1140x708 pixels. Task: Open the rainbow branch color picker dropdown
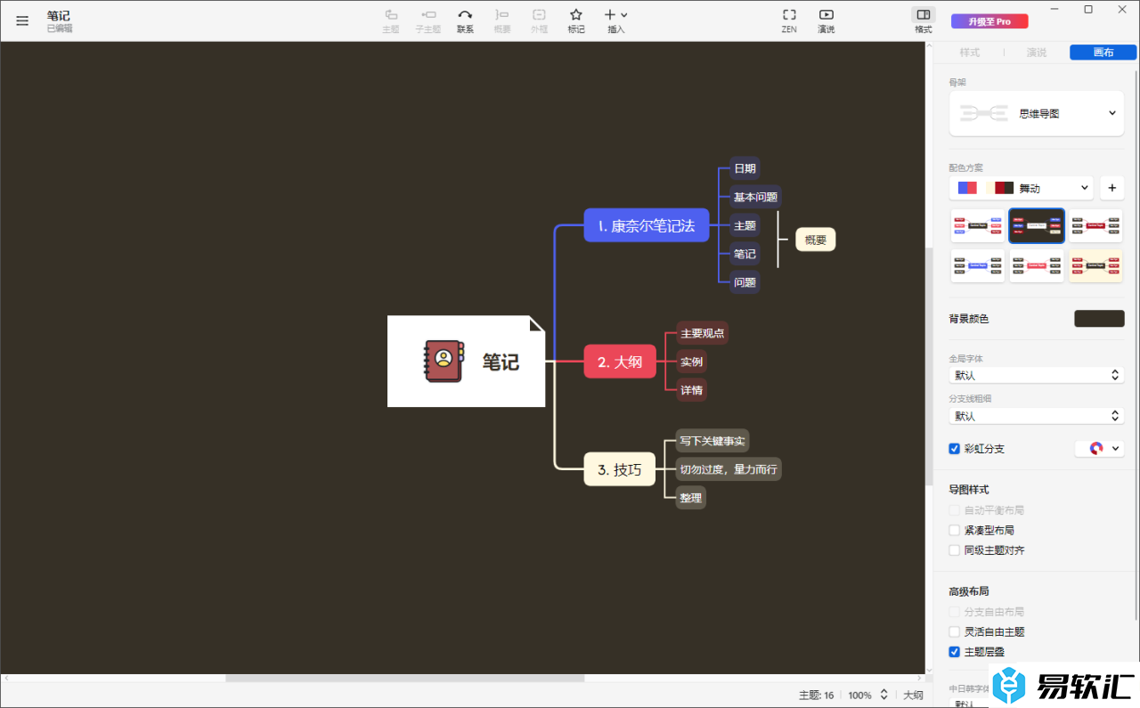click(x=1099, y=449)
